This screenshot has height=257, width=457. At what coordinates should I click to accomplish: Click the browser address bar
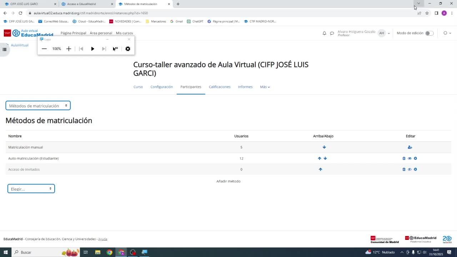tap(221, 13)
